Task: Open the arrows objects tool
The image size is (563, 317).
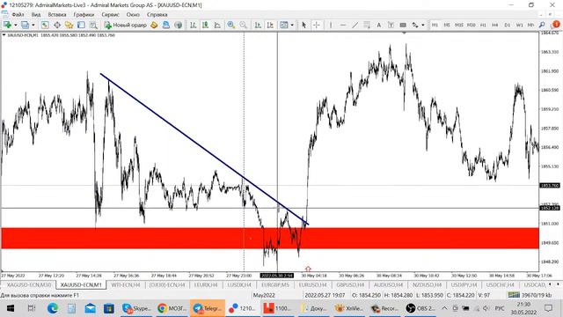Action: [415, 25]
